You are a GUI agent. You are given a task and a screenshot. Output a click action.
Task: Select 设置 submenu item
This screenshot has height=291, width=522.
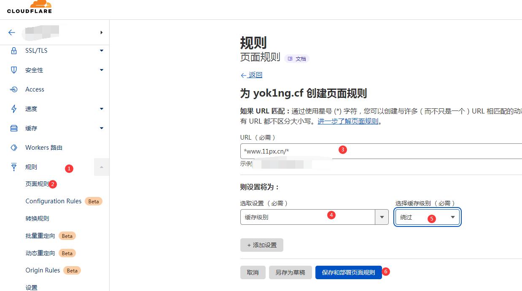[31, 288]
